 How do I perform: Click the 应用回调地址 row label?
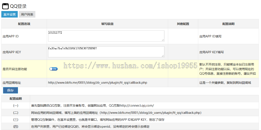coord(12,83)
